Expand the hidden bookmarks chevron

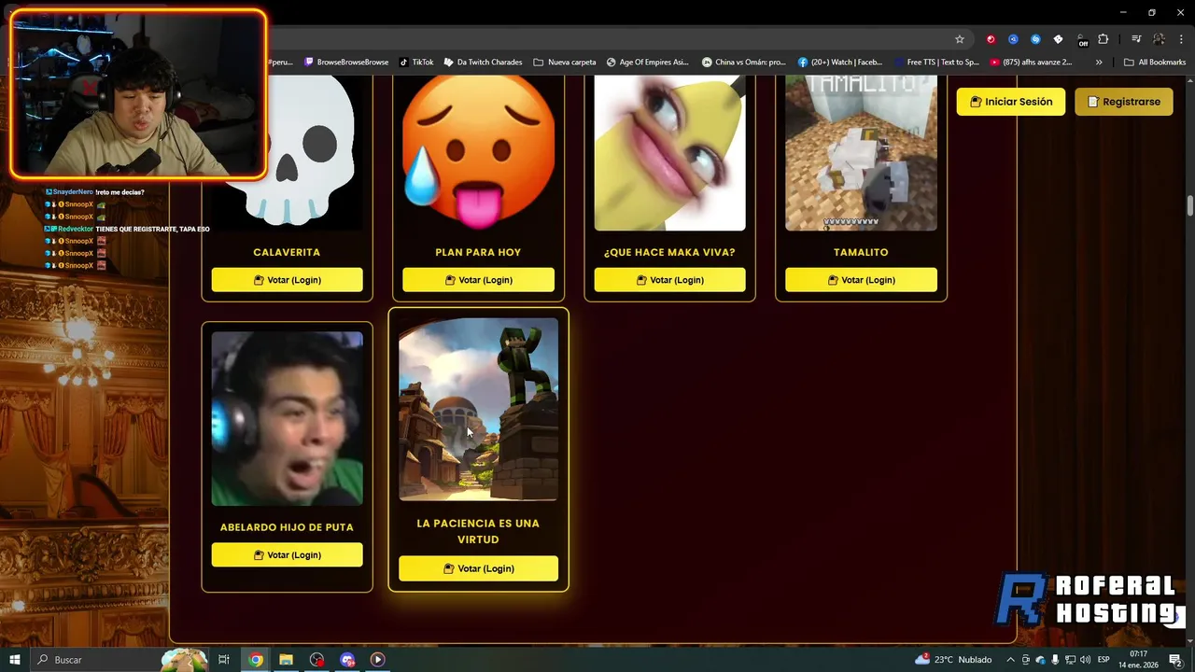tap(1099, 63)
